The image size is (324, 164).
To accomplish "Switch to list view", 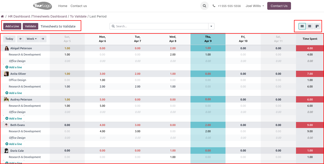I will [309, 26].
